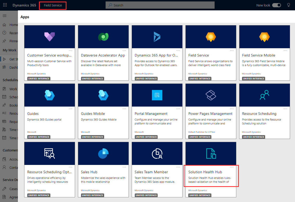Open the Resource Scheduling tile icon
The width and height of the screenshot is (295, 202).
pos(265,95)
